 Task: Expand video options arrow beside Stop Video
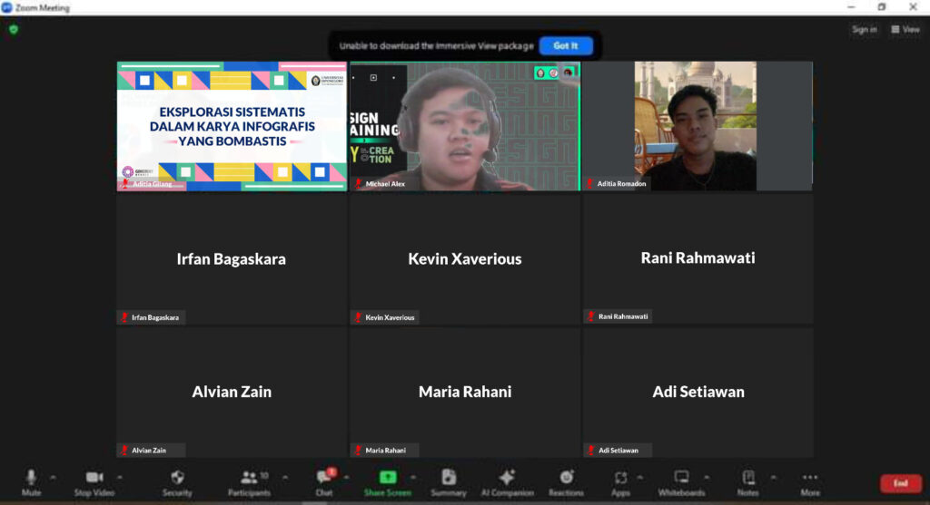[119, 477]
